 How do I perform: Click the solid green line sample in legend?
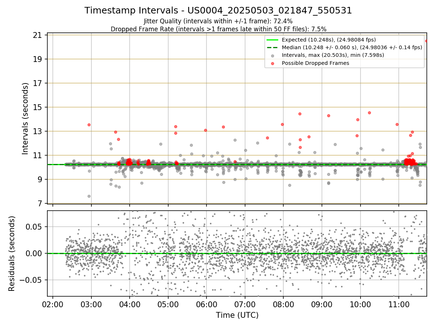click(x=272, y=40)
